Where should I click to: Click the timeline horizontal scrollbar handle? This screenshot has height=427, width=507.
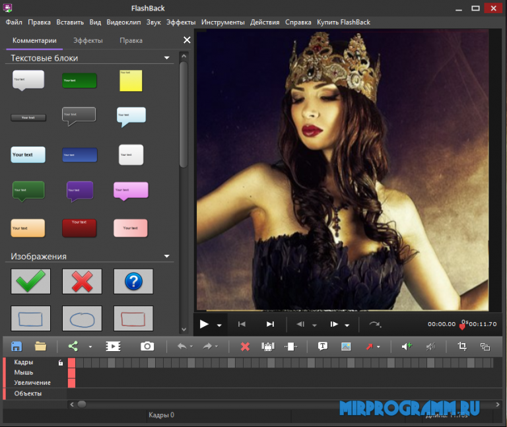82,404
